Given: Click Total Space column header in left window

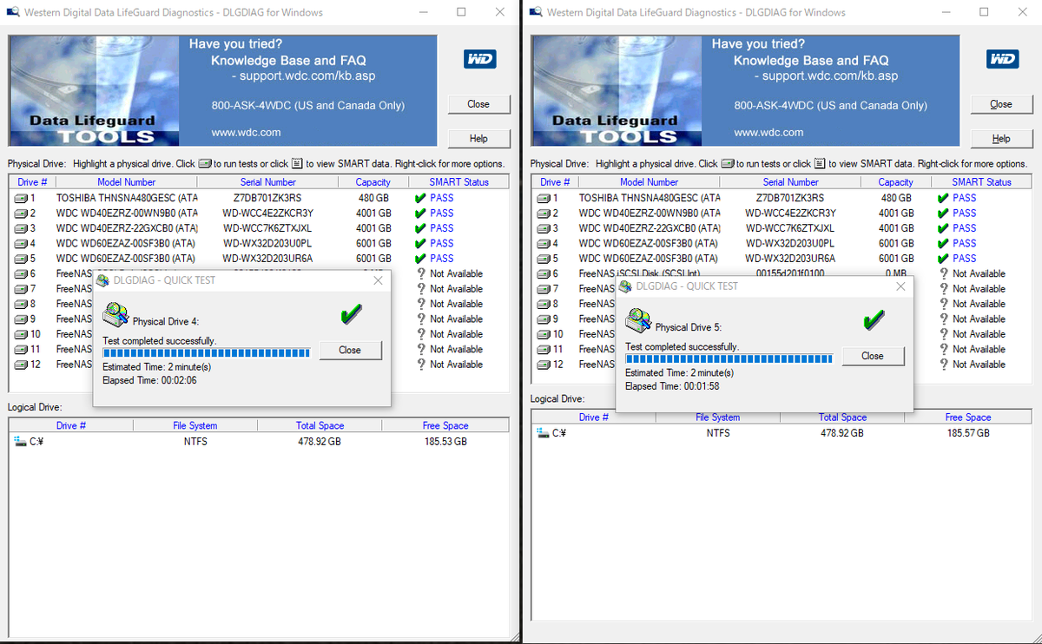Looking at the screenshot, I should coord(320,425).
